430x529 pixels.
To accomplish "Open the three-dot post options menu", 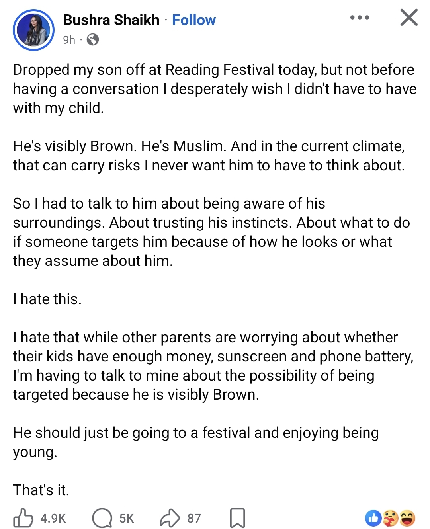I will point(360,18).
